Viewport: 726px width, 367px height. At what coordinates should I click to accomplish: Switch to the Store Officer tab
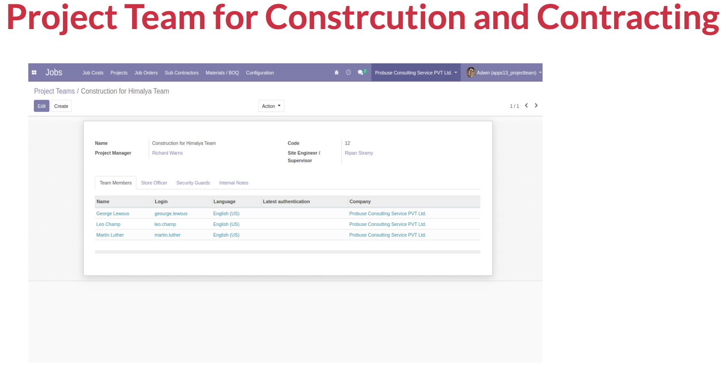point(154,183)
